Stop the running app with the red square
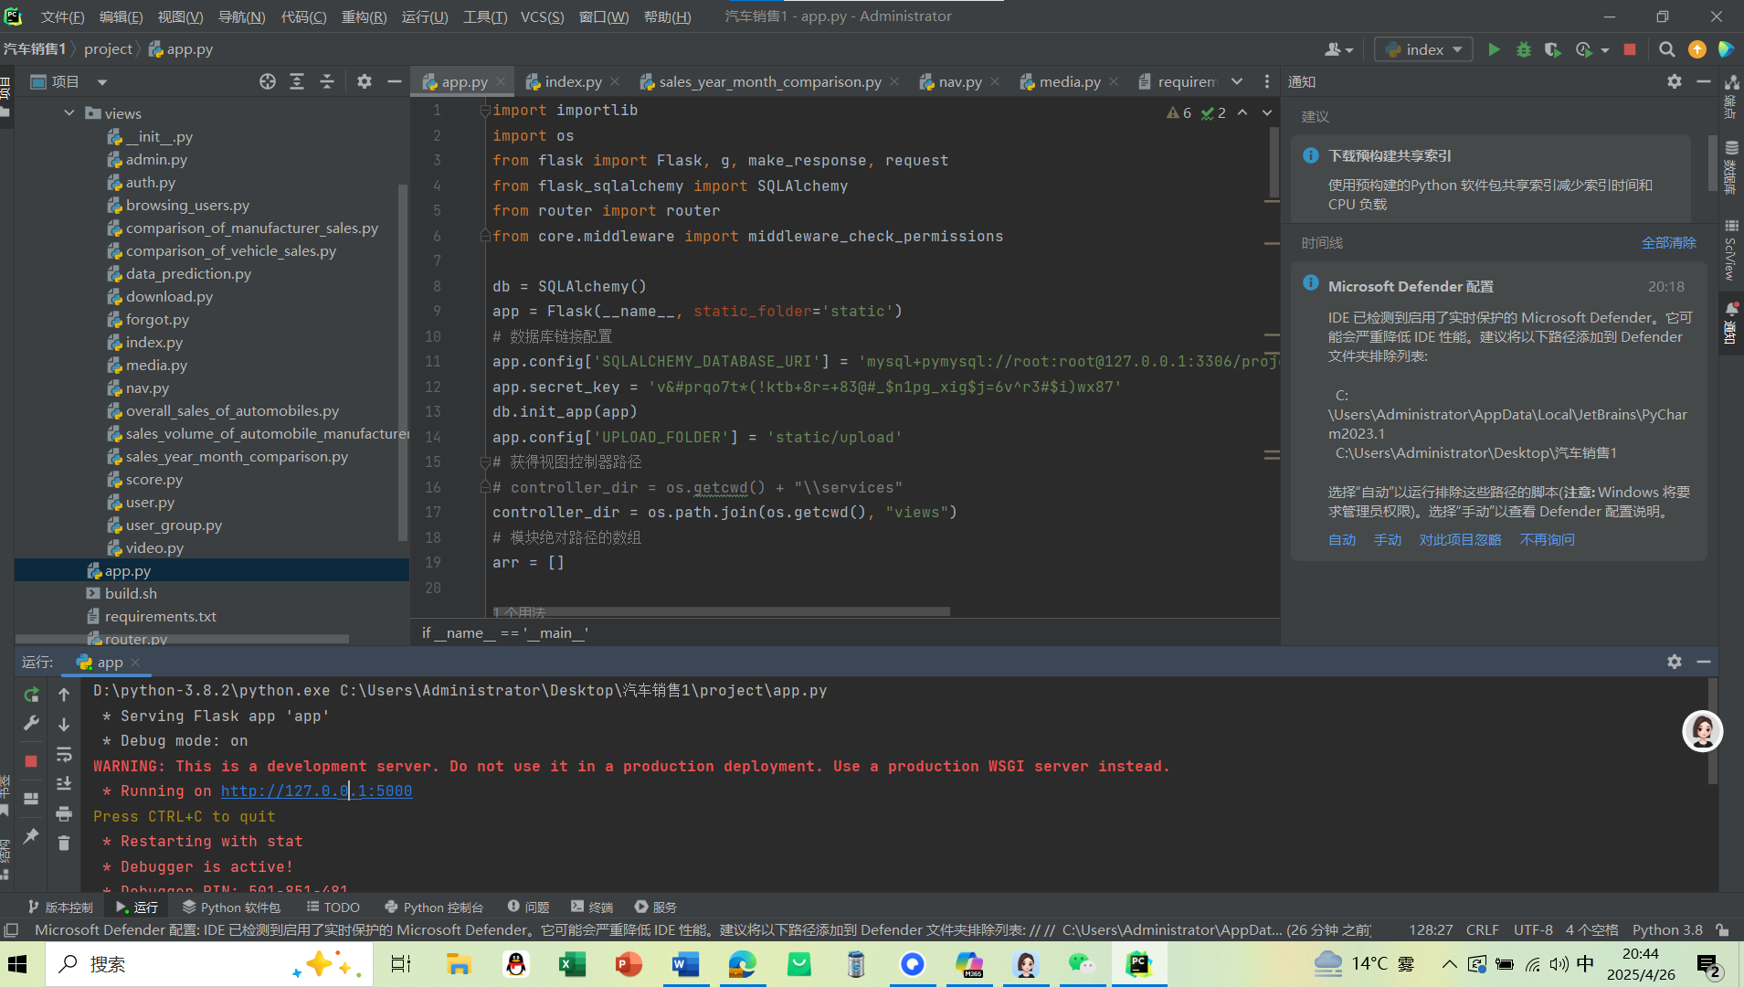 (1629, 49)
